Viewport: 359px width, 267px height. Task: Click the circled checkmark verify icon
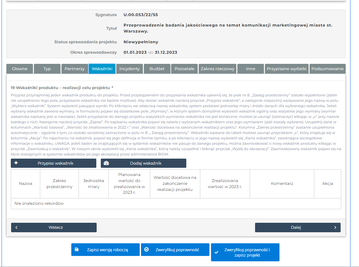(146, 249)
